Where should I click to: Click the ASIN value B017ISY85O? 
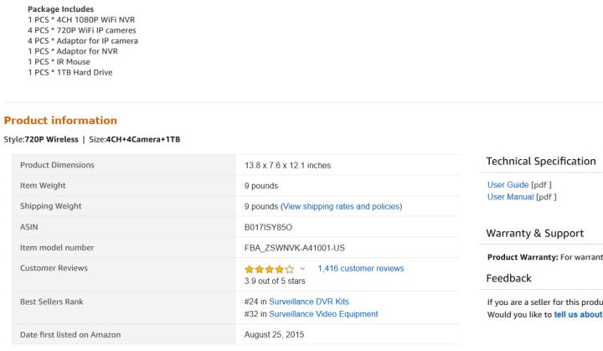coord(268,227)
